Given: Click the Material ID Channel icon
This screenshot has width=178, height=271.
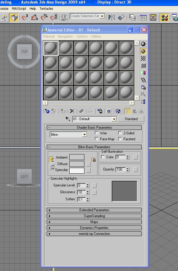Looking at the screenshot, I should 109,111.
